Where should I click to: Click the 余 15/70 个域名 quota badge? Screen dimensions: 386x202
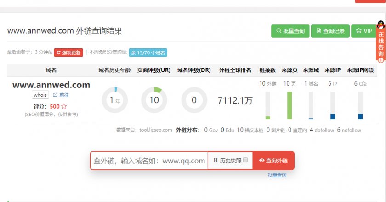point(148,52)
